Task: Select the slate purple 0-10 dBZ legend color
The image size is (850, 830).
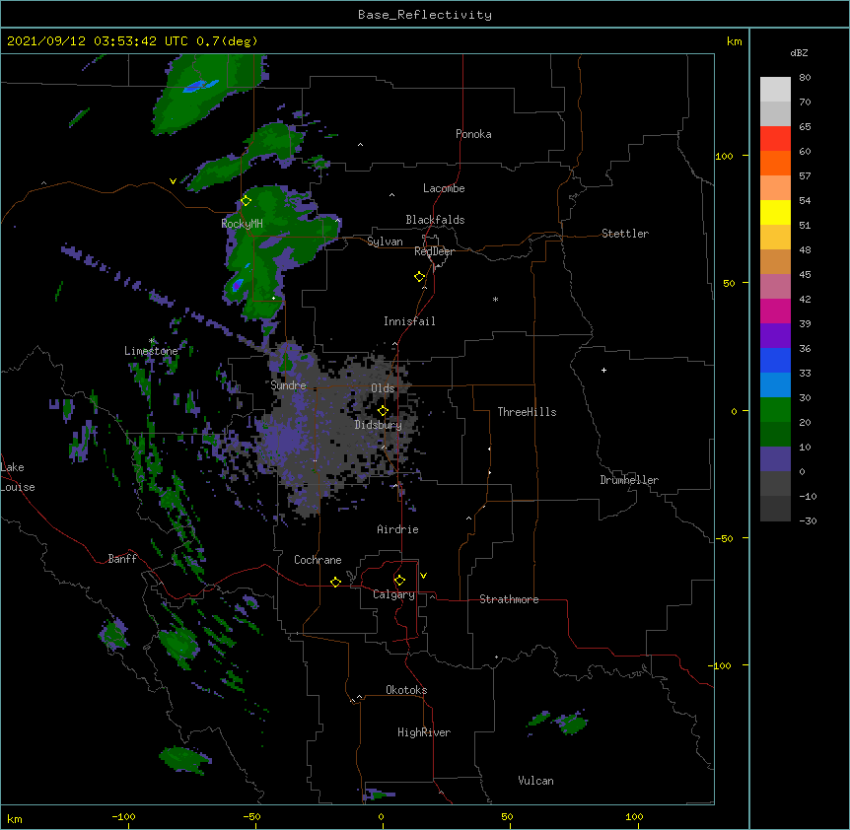Action: (x=775, y=459)
